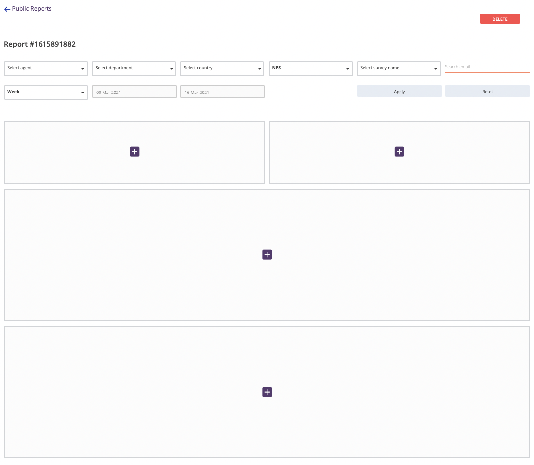Click the 16 Mar 2021 end date field
This screenshot has height=465, width=534.
point(222,92)
